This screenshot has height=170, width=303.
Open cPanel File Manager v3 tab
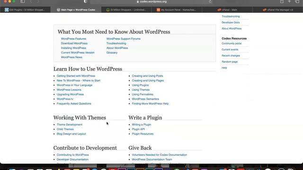tap(278, 9)
